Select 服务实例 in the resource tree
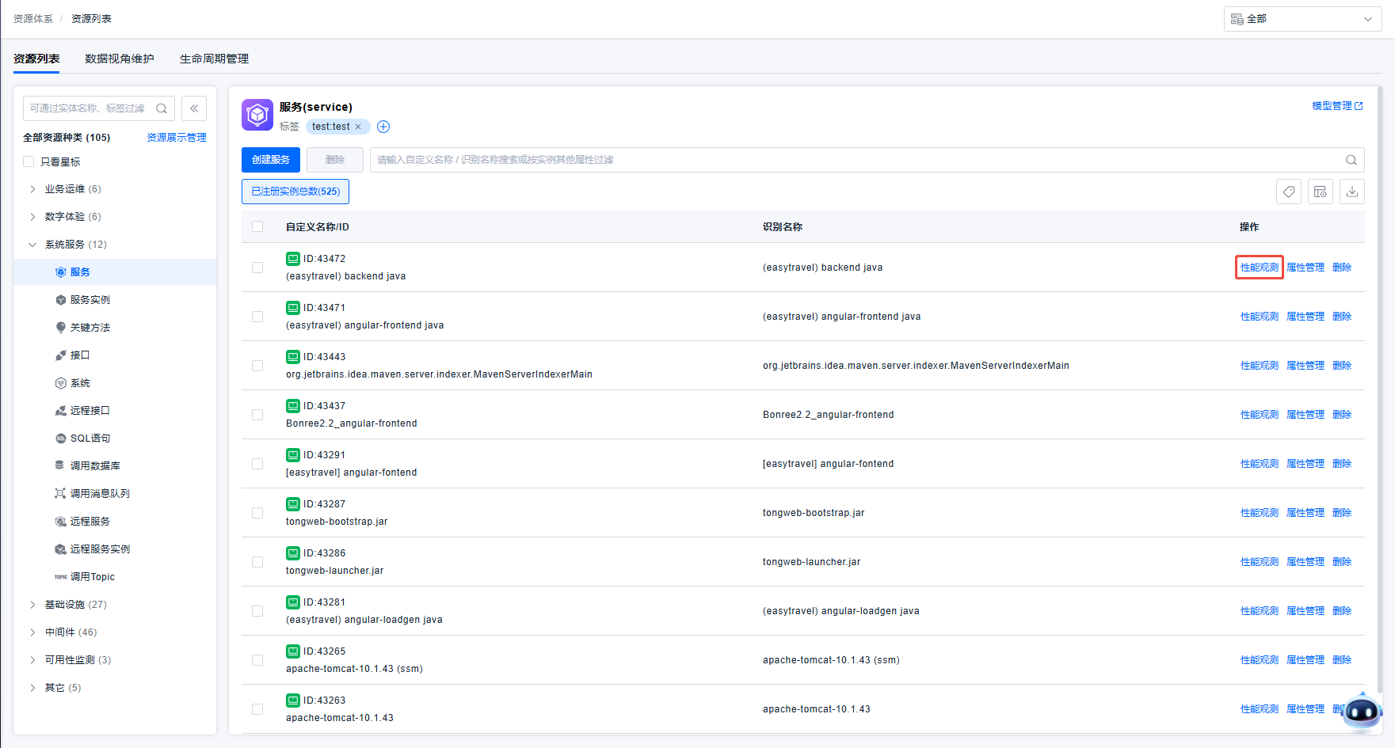1395x748 pixels. tap(90, 300)
